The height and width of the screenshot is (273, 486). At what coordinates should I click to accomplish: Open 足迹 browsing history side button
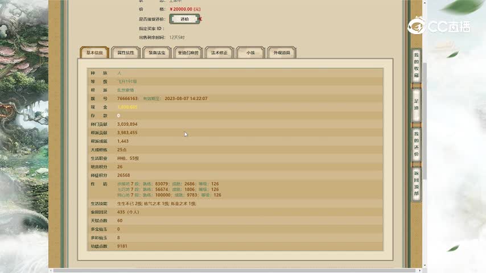[x=416, y=104]
